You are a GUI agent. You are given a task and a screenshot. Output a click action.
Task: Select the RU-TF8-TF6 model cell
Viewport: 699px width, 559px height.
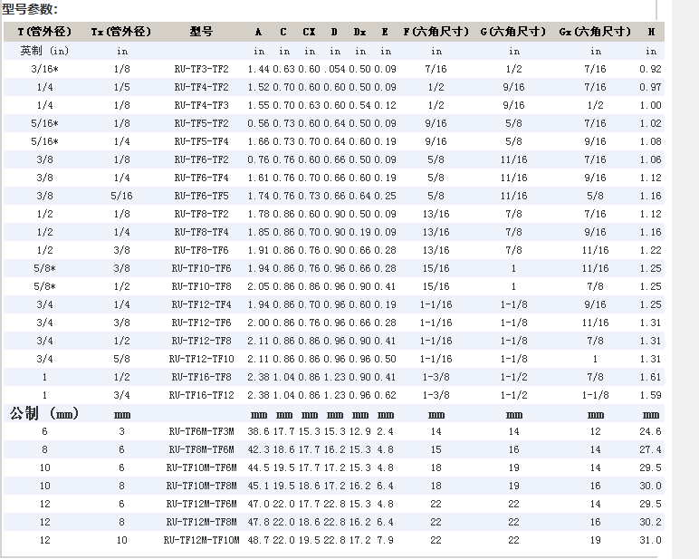click(x=201, y=250)
